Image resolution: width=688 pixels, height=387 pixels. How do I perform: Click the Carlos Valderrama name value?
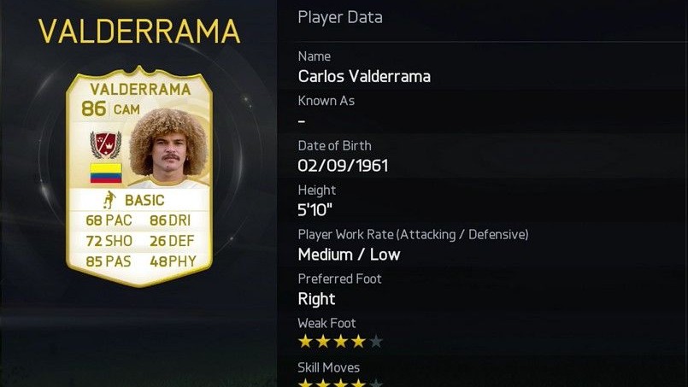tap(364, 76)
